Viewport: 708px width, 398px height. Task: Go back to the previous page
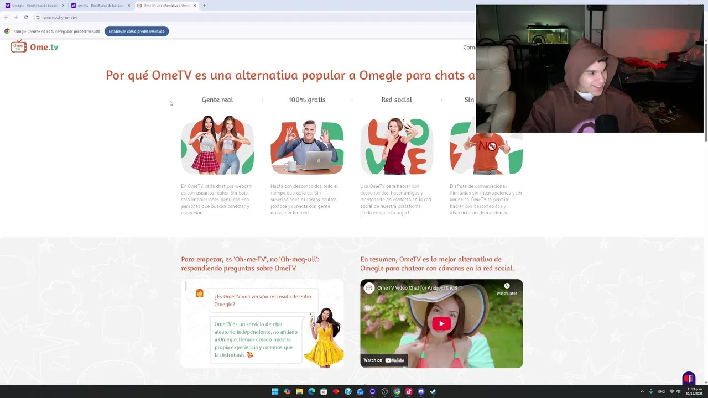point(6,17)
